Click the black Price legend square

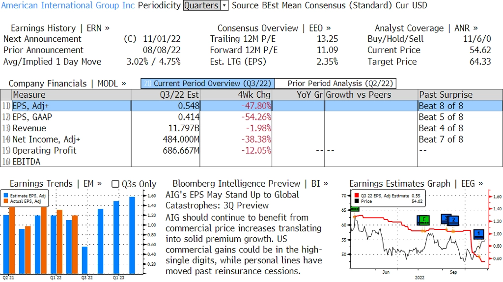pyautogui.click(x=356, y=201)
